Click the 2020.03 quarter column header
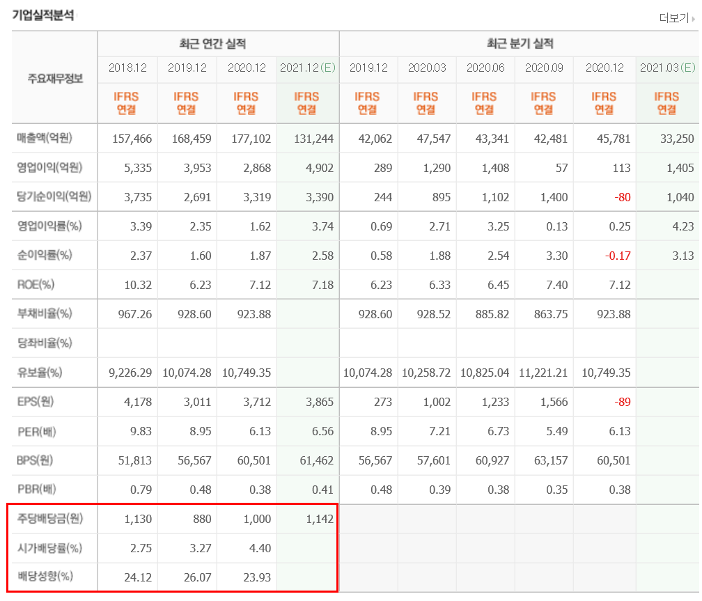 coord(427,68)
